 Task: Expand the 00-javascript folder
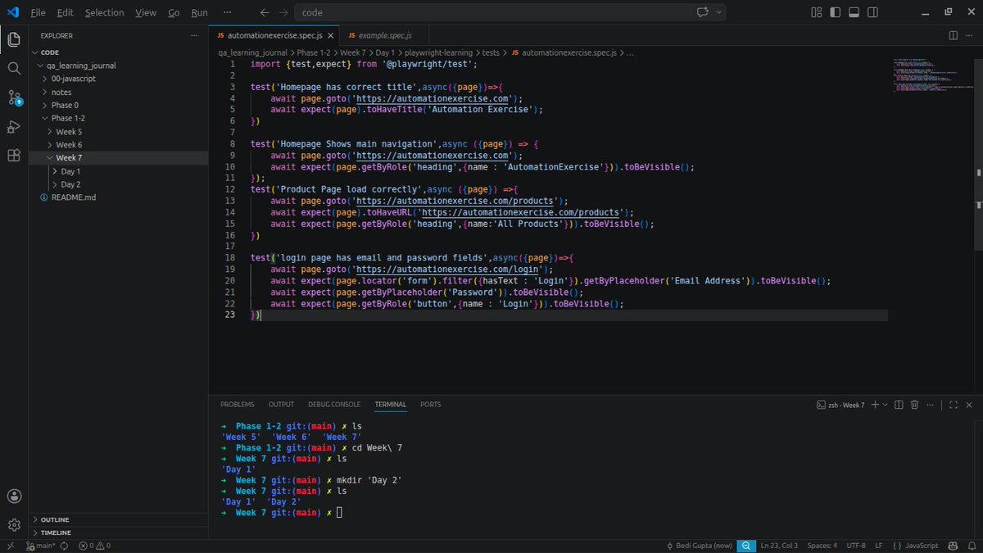[x=119, y=79]
